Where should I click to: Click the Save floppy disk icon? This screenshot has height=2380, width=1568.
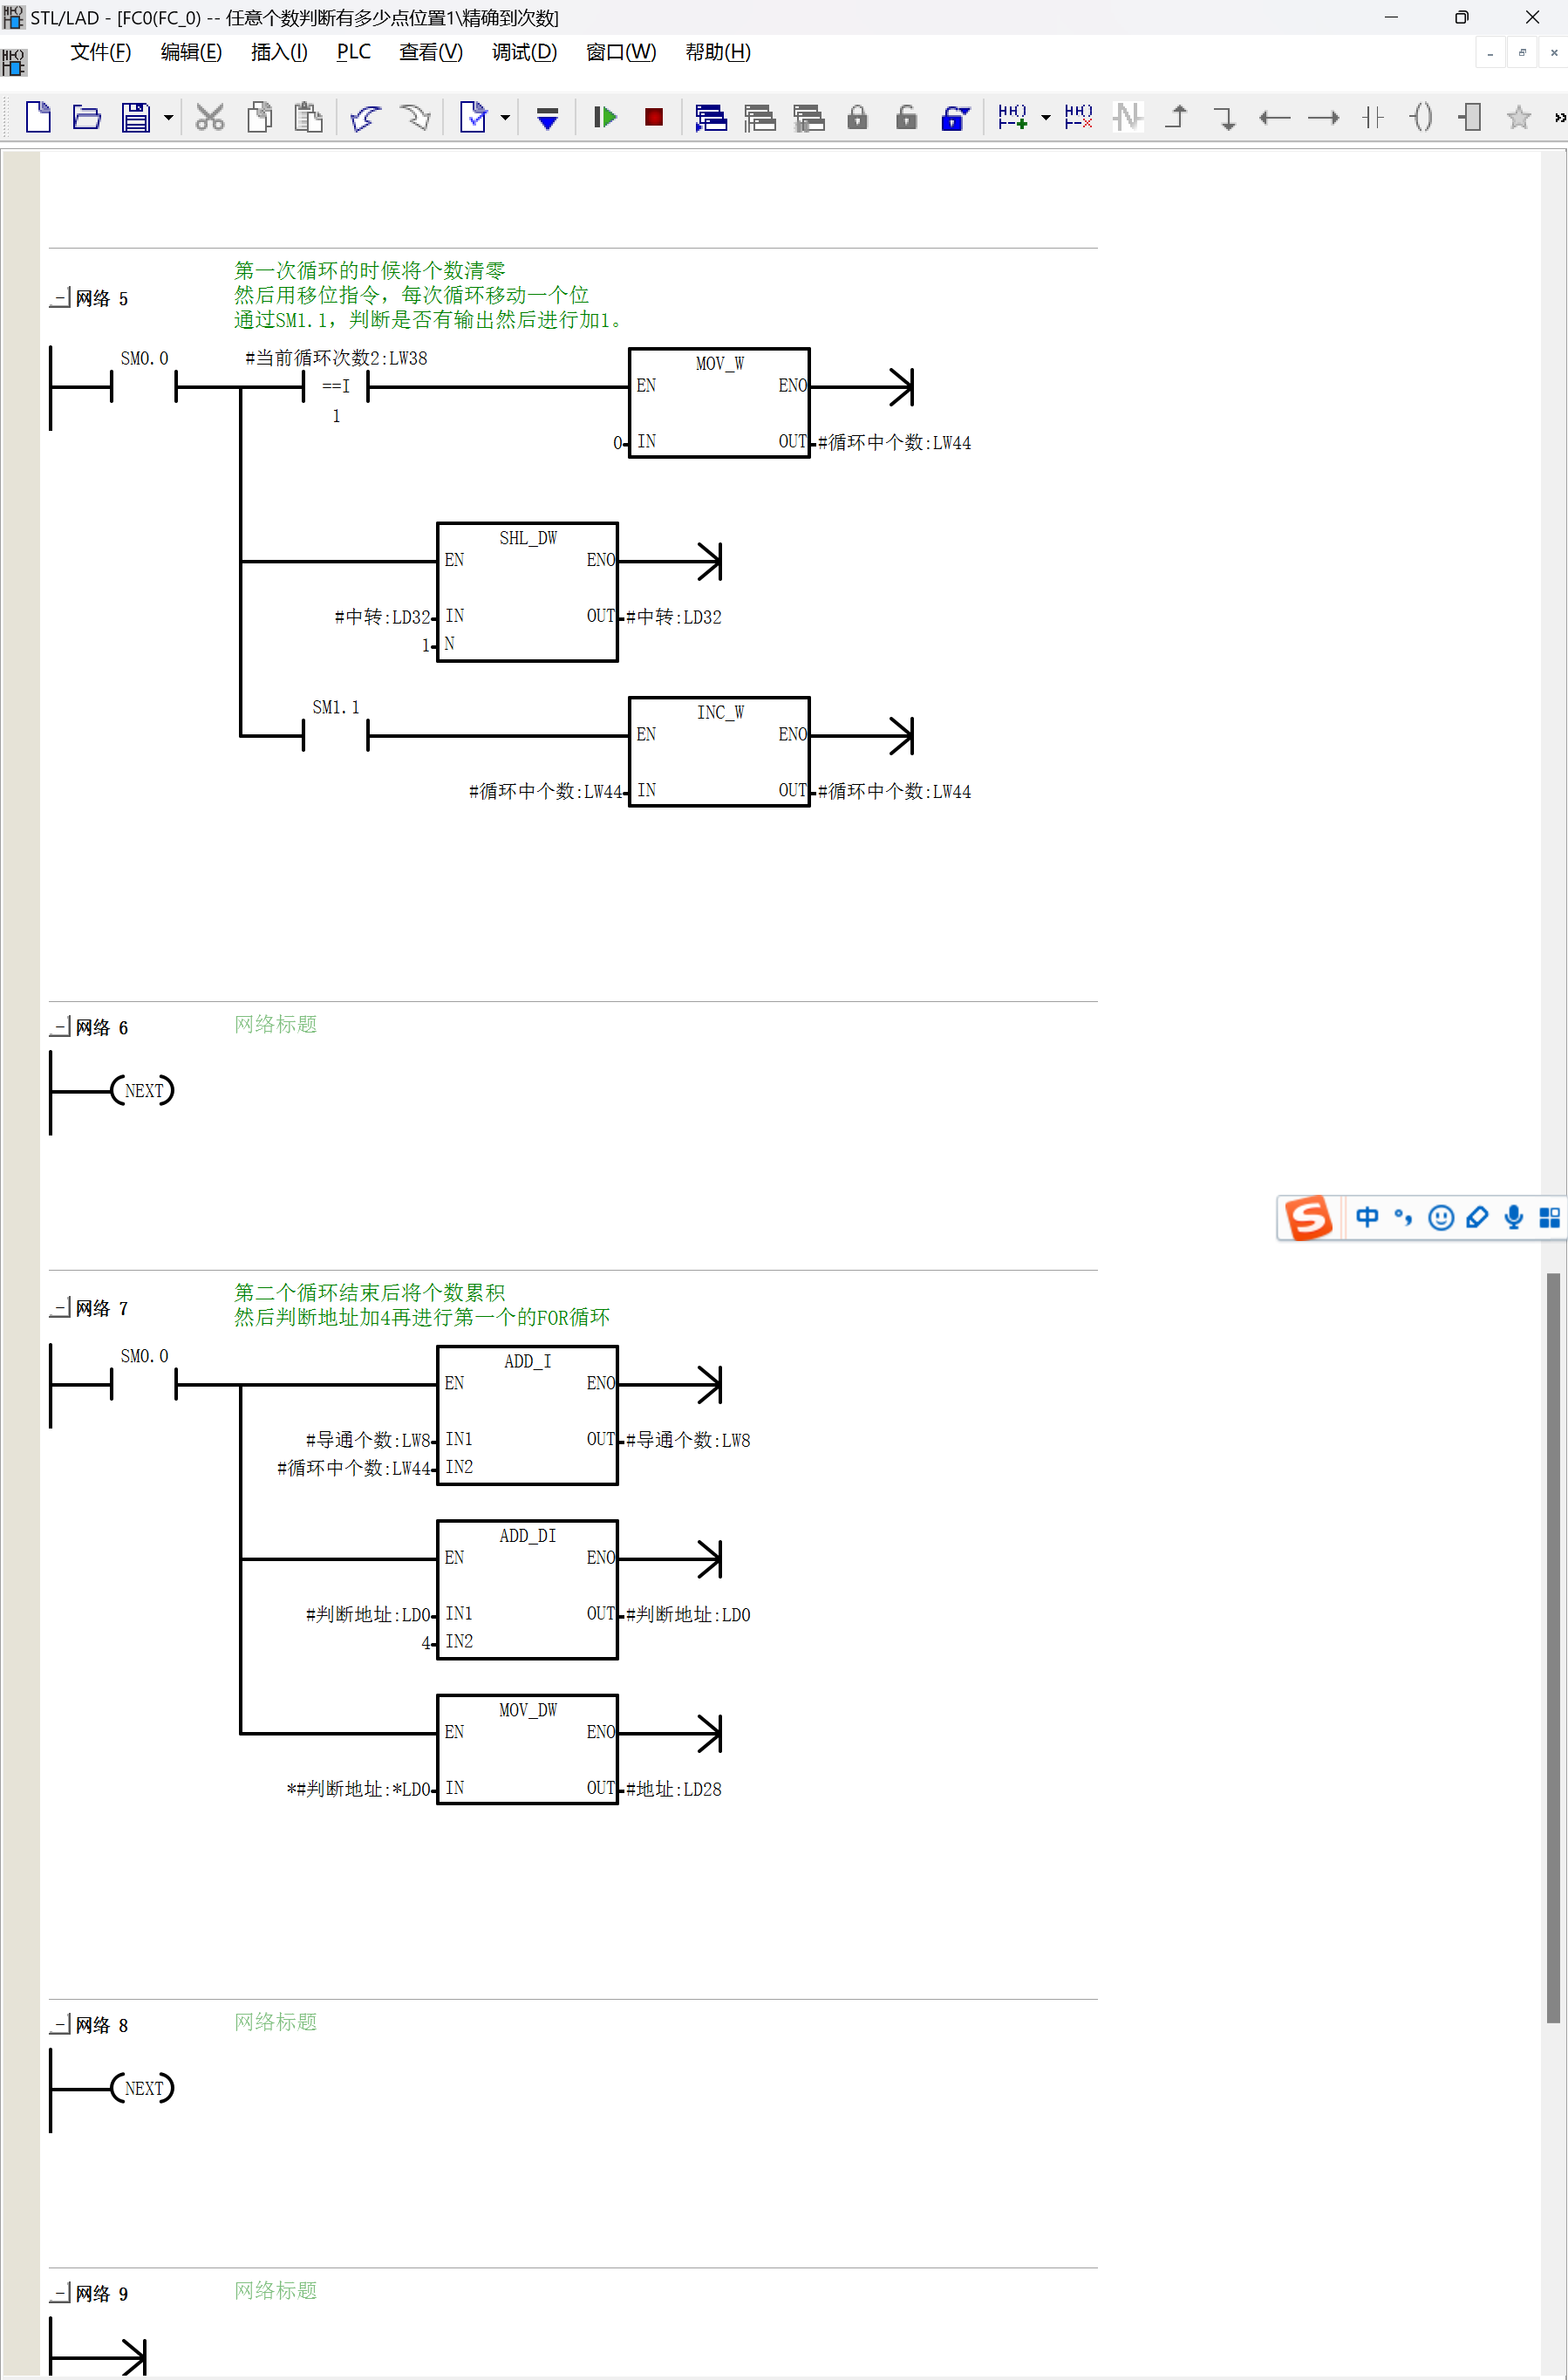coord(135,117)
